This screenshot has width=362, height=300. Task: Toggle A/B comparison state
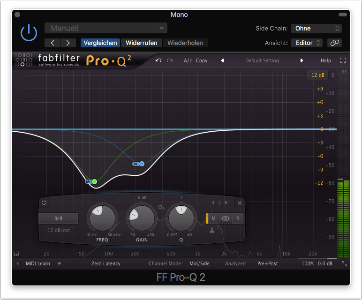point(188,60)
